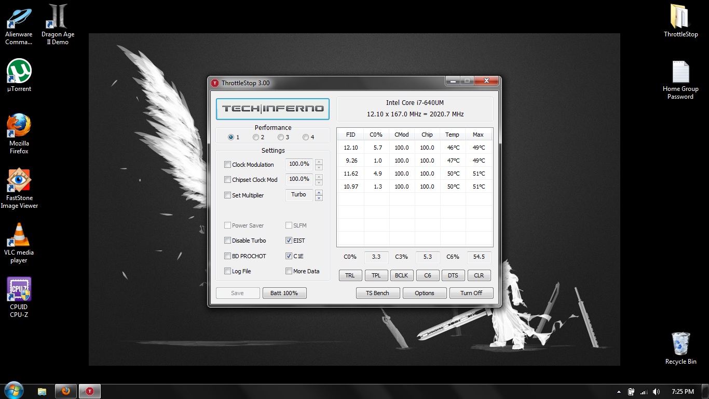Select ThrottleStop taskbar button
Screen dimensions: 709x399
[89, 391]
